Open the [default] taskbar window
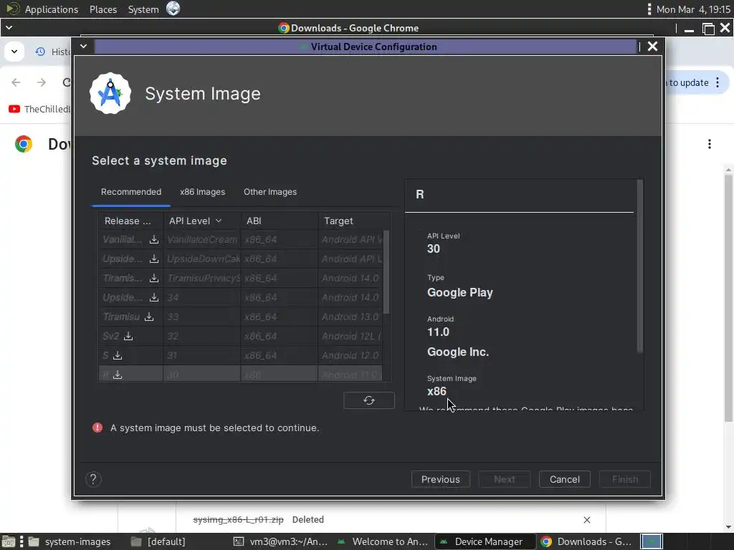 158,541
